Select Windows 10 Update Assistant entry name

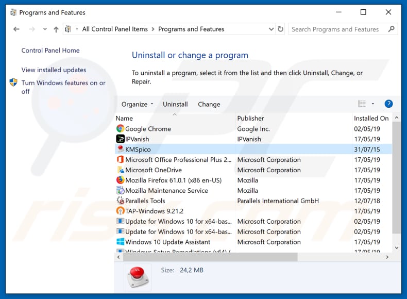pyautogui.click(x=167, y=242)
